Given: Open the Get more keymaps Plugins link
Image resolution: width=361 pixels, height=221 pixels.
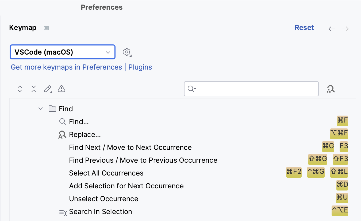Looking at the screenshot, I should click(140, 67).
